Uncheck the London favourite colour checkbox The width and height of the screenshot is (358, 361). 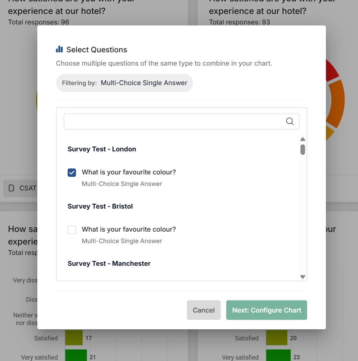pos(72,172)
